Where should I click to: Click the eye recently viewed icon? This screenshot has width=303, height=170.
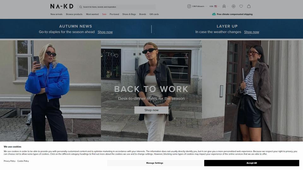(234, 6)
